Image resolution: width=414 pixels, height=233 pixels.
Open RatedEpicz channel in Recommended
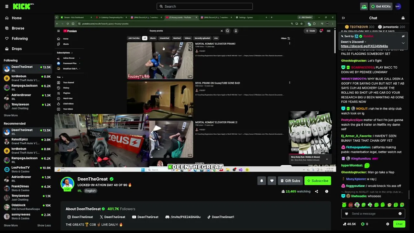pyautogui.click(x=27, y=141)
